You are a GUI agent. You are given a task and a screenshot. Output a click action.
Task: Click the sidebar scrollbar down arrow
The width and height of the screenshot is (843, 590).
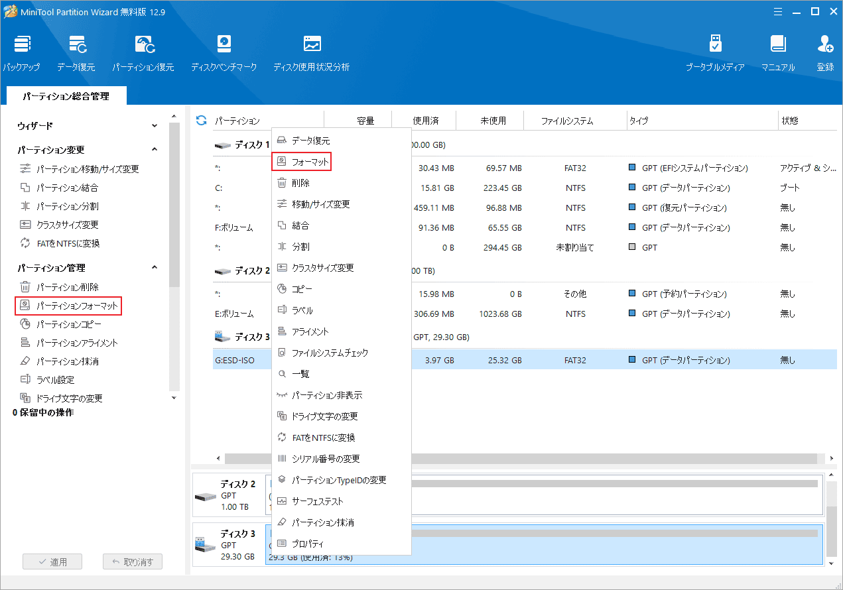point(174,398)
